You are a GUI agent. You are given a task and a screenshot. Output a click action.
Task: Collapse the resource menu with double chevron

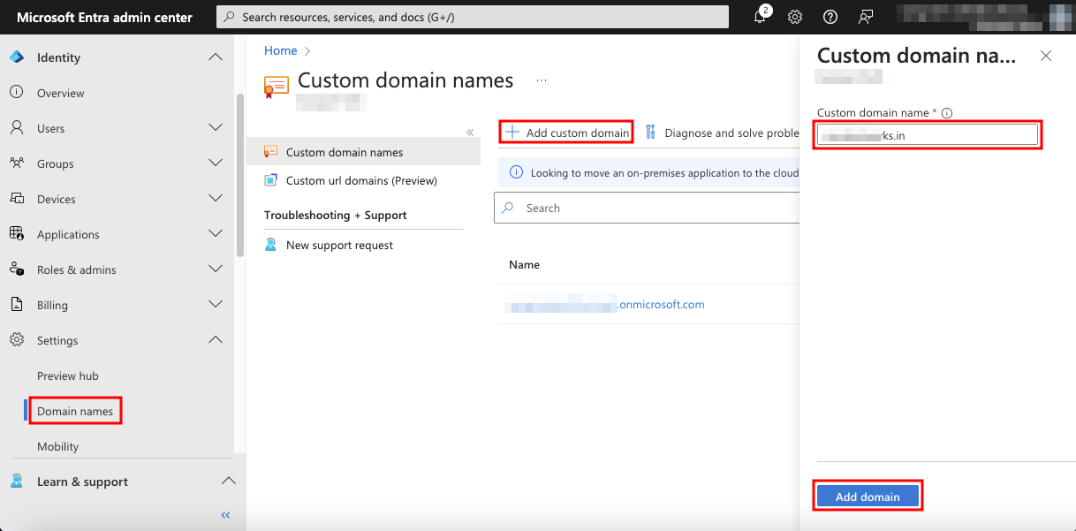470,133
